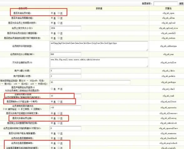
Task: Choose 否 in the cfg_mb_upload row
Action: (x=59, y=23)
